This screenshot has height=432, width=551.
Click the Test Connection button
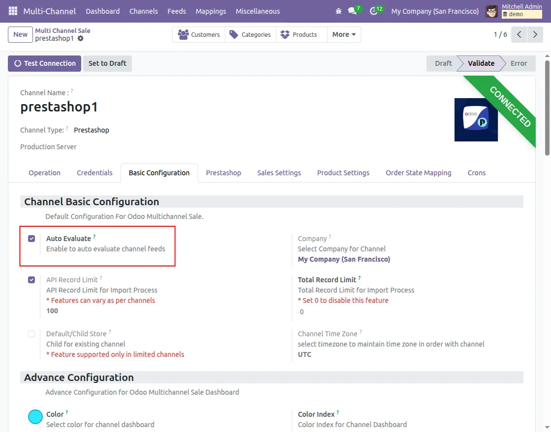tap(45, 63)
